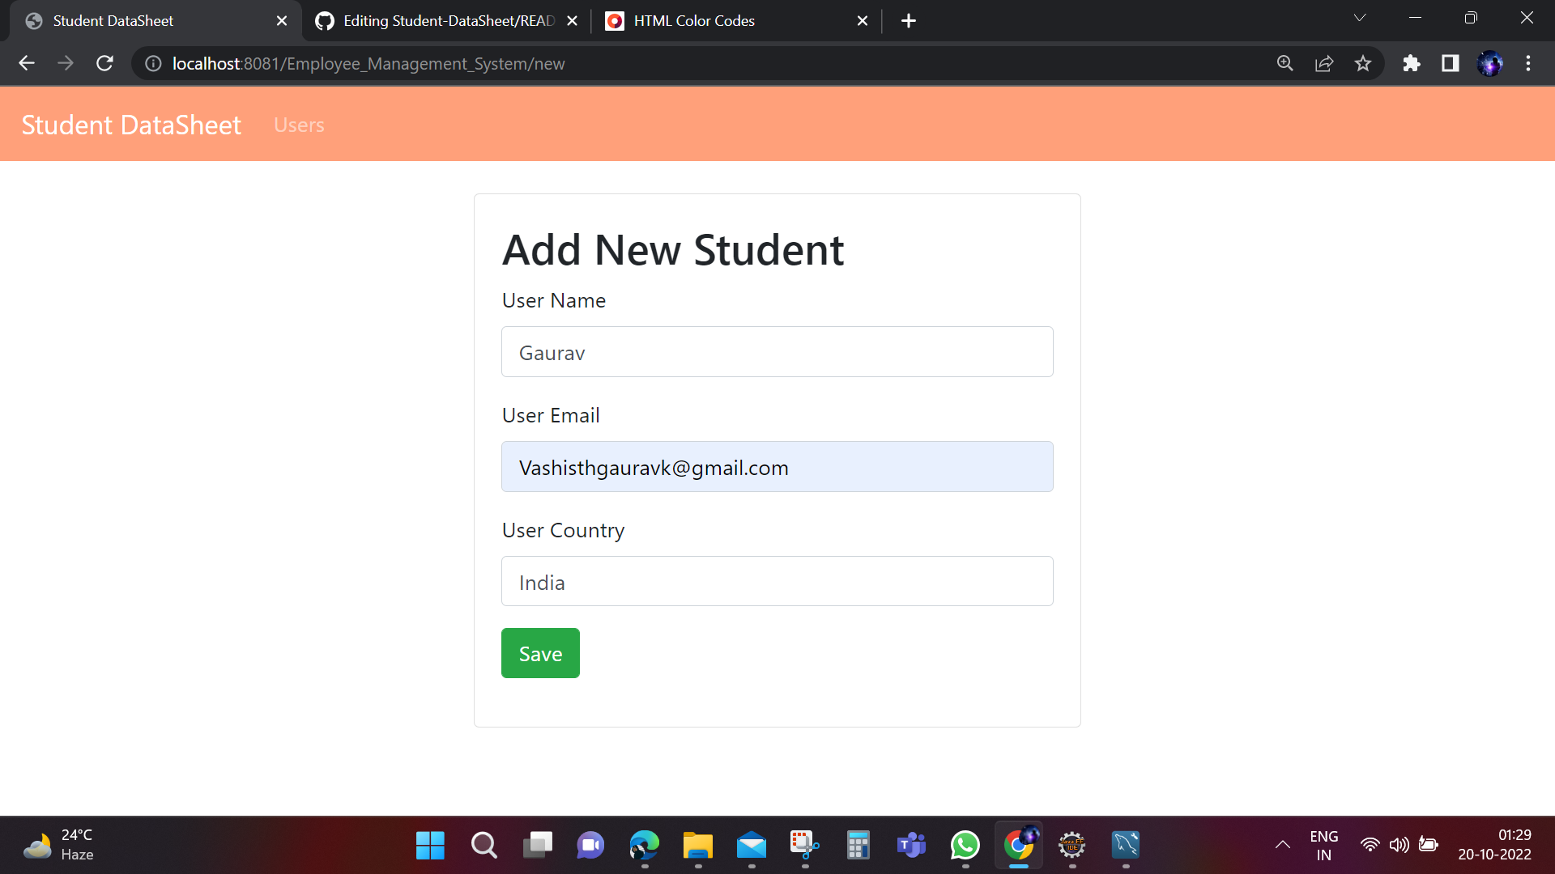
Task: Click the site info icon before localhost
Action: [153, 63]
